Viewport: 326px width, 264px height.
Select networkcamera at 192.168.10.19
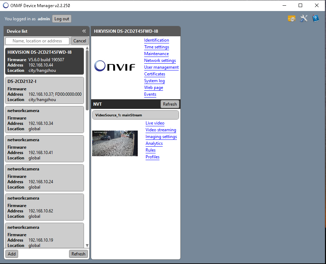tap(44, 235)
